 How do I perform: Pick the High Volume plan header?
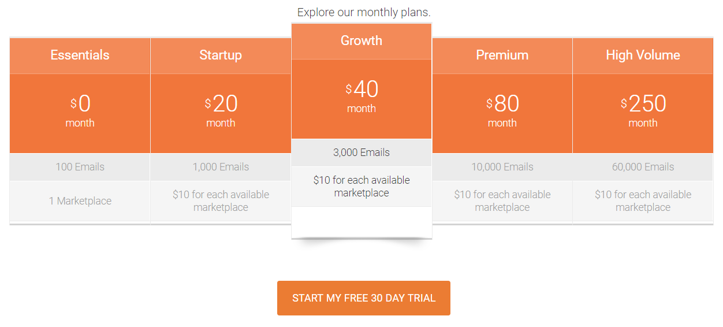pyautogui.click(x=643, y=55)
